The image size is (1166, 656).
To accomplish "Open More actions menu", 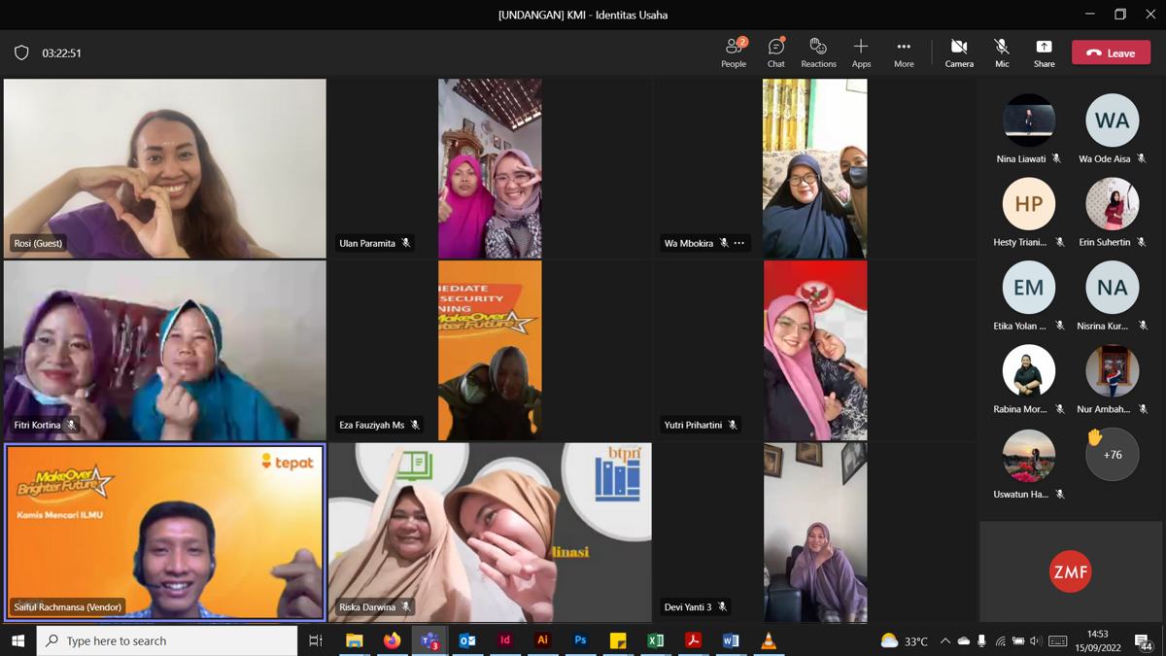I will (904, 52).
